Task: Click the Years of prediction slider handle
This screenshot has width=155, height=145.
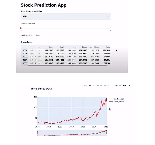Action: point(21,28)
